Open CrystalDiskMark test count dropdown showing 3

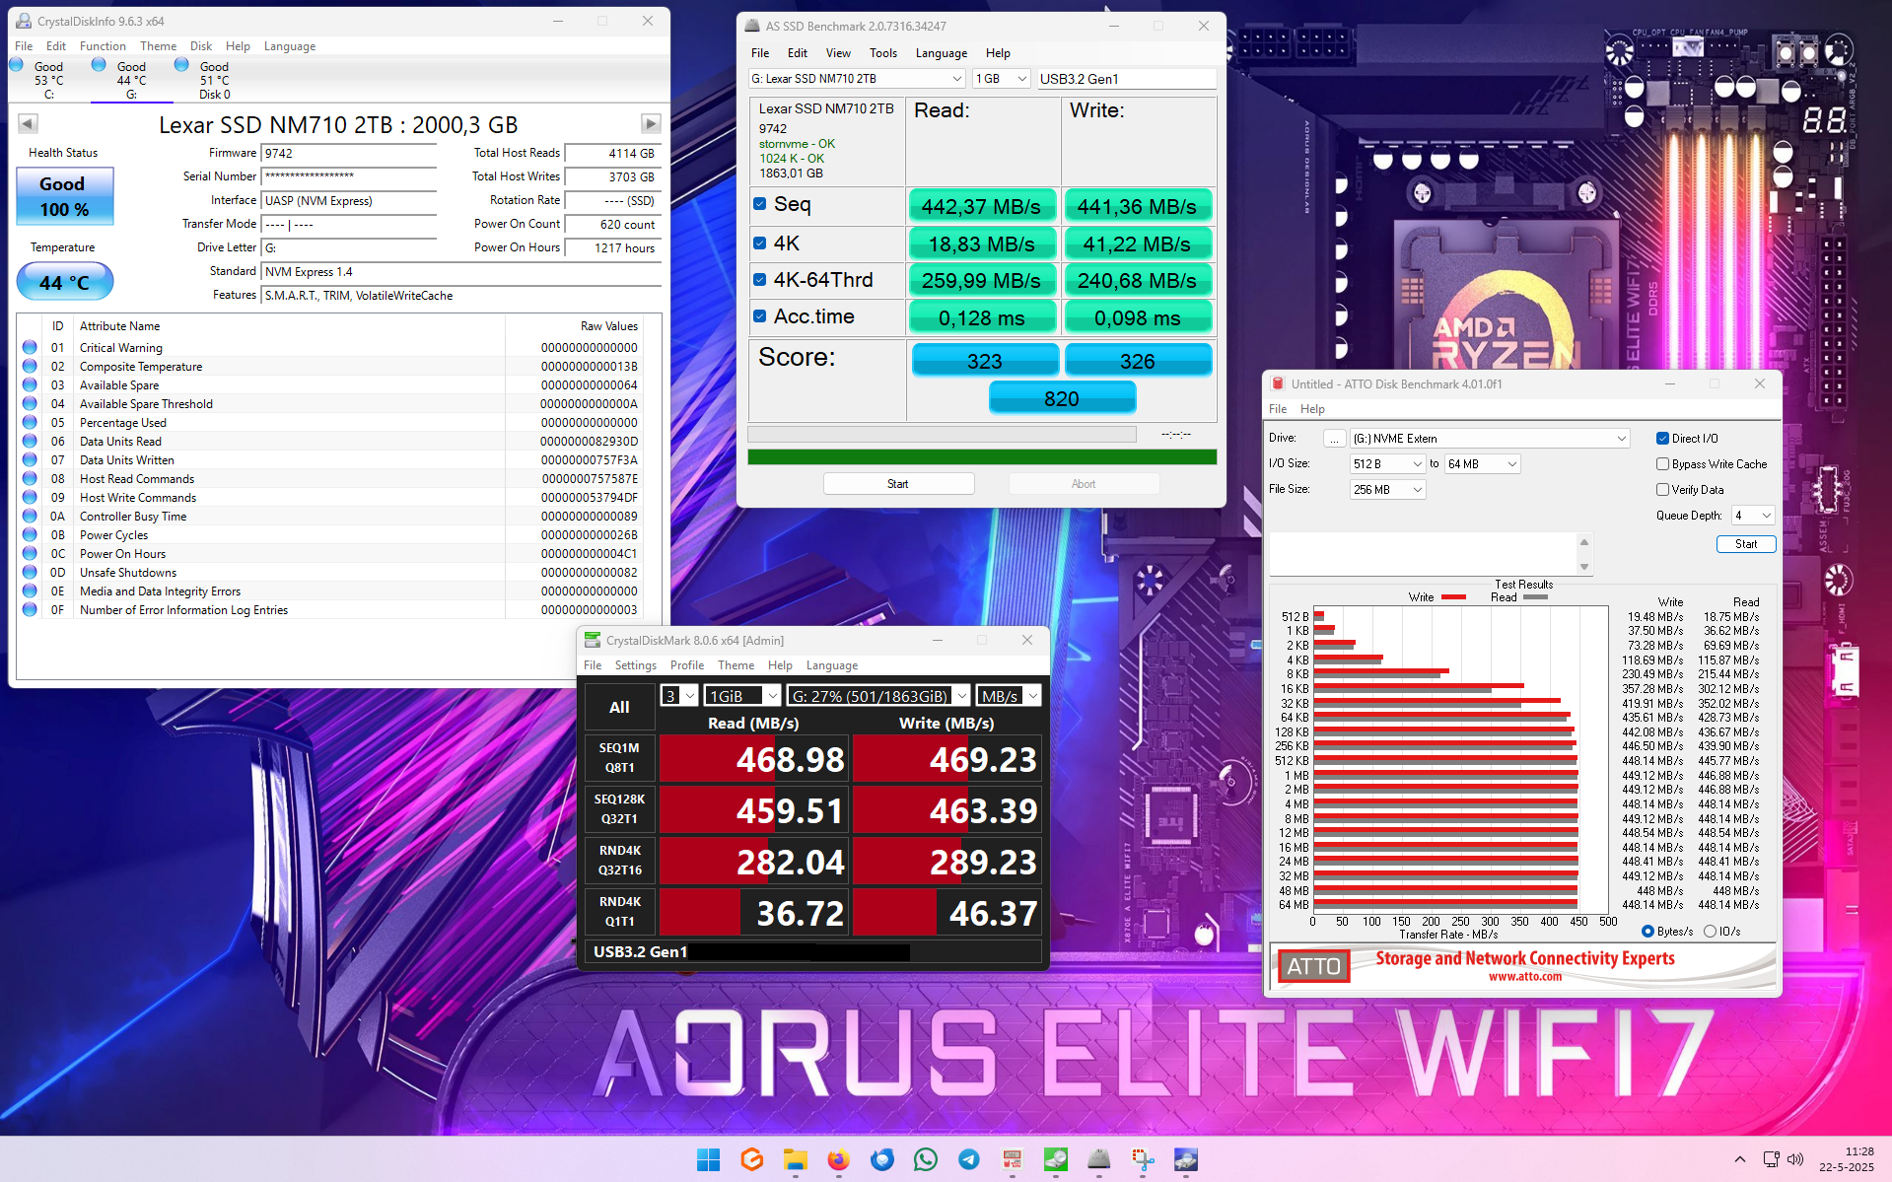click(679, 696)
